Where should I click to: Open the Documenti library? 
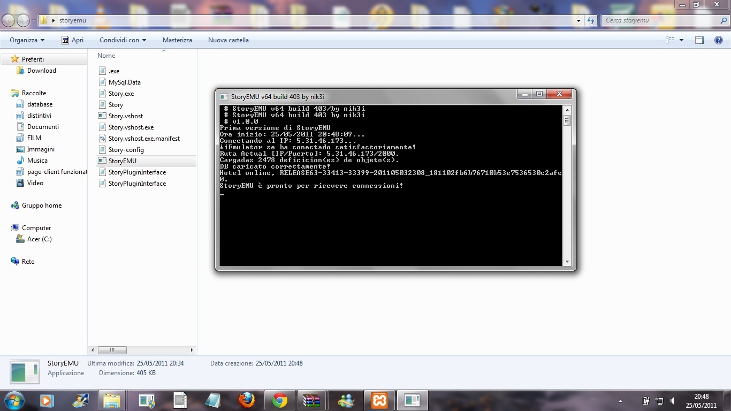click(x=43, y=127)
